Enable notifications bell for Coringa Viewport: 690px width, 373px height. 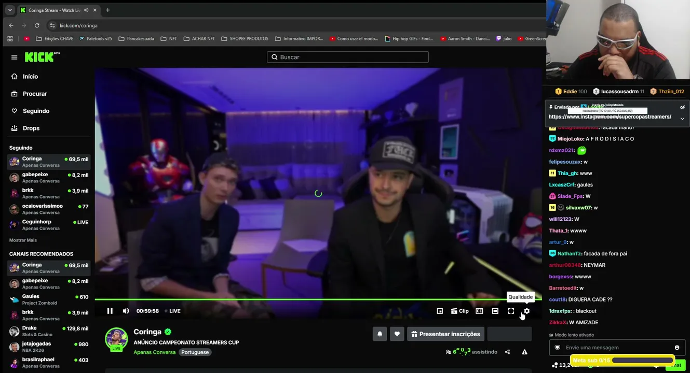(380, 334)
